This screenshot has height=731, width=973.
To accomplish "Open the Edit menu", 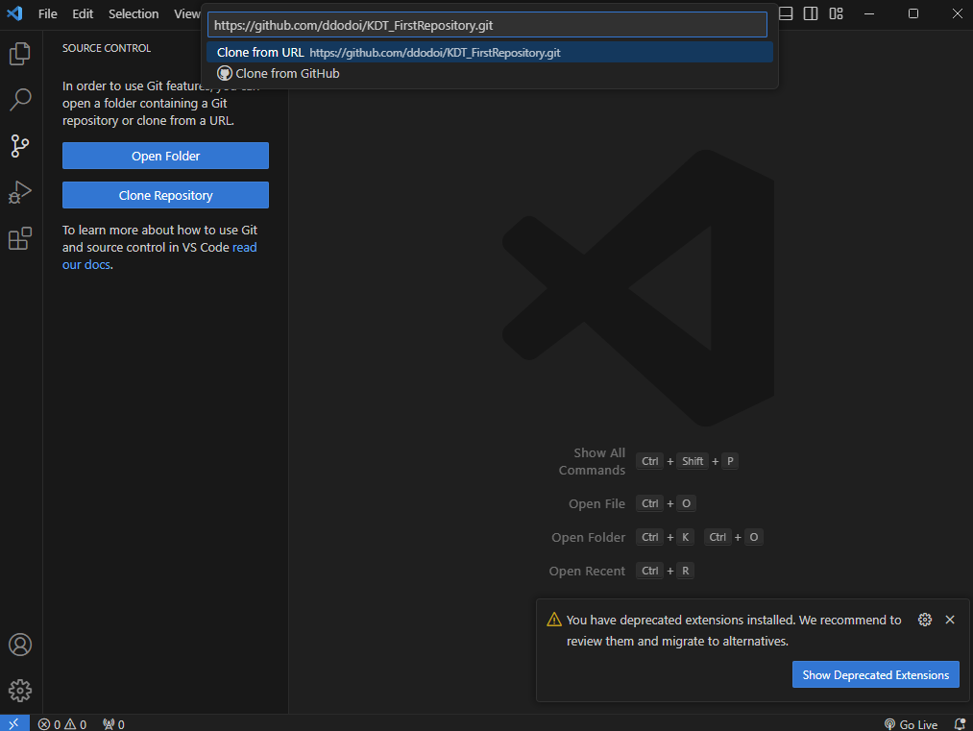I will coord(83,13).
